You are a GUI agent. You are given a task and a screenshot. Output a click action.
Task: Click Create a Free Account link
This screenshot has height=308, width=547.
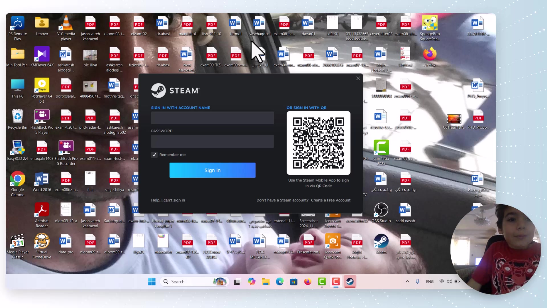(330, 200)
